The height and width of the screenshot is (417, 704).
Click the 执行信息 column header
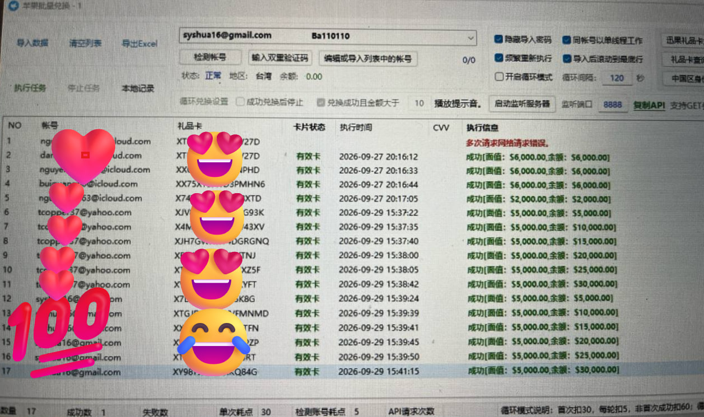482,128
